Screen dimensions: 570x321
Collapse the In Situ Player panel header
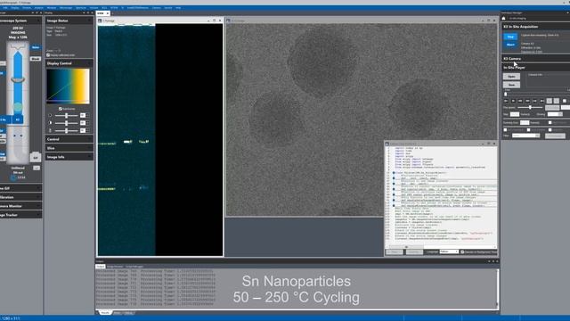[535, 68]
